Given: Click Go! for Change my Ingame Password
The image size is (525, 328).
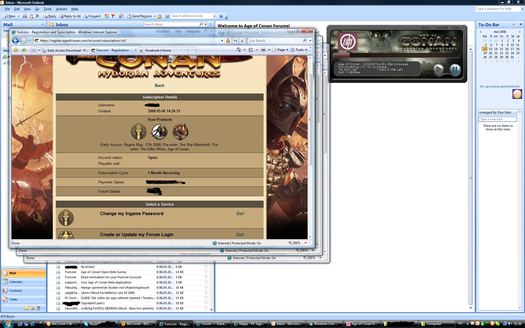Looking at the screenshot, I should (x=240, y=213).
